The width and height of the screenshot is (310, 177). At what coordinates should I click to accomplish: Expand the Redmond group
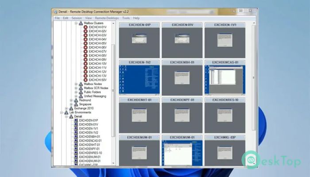71,100
